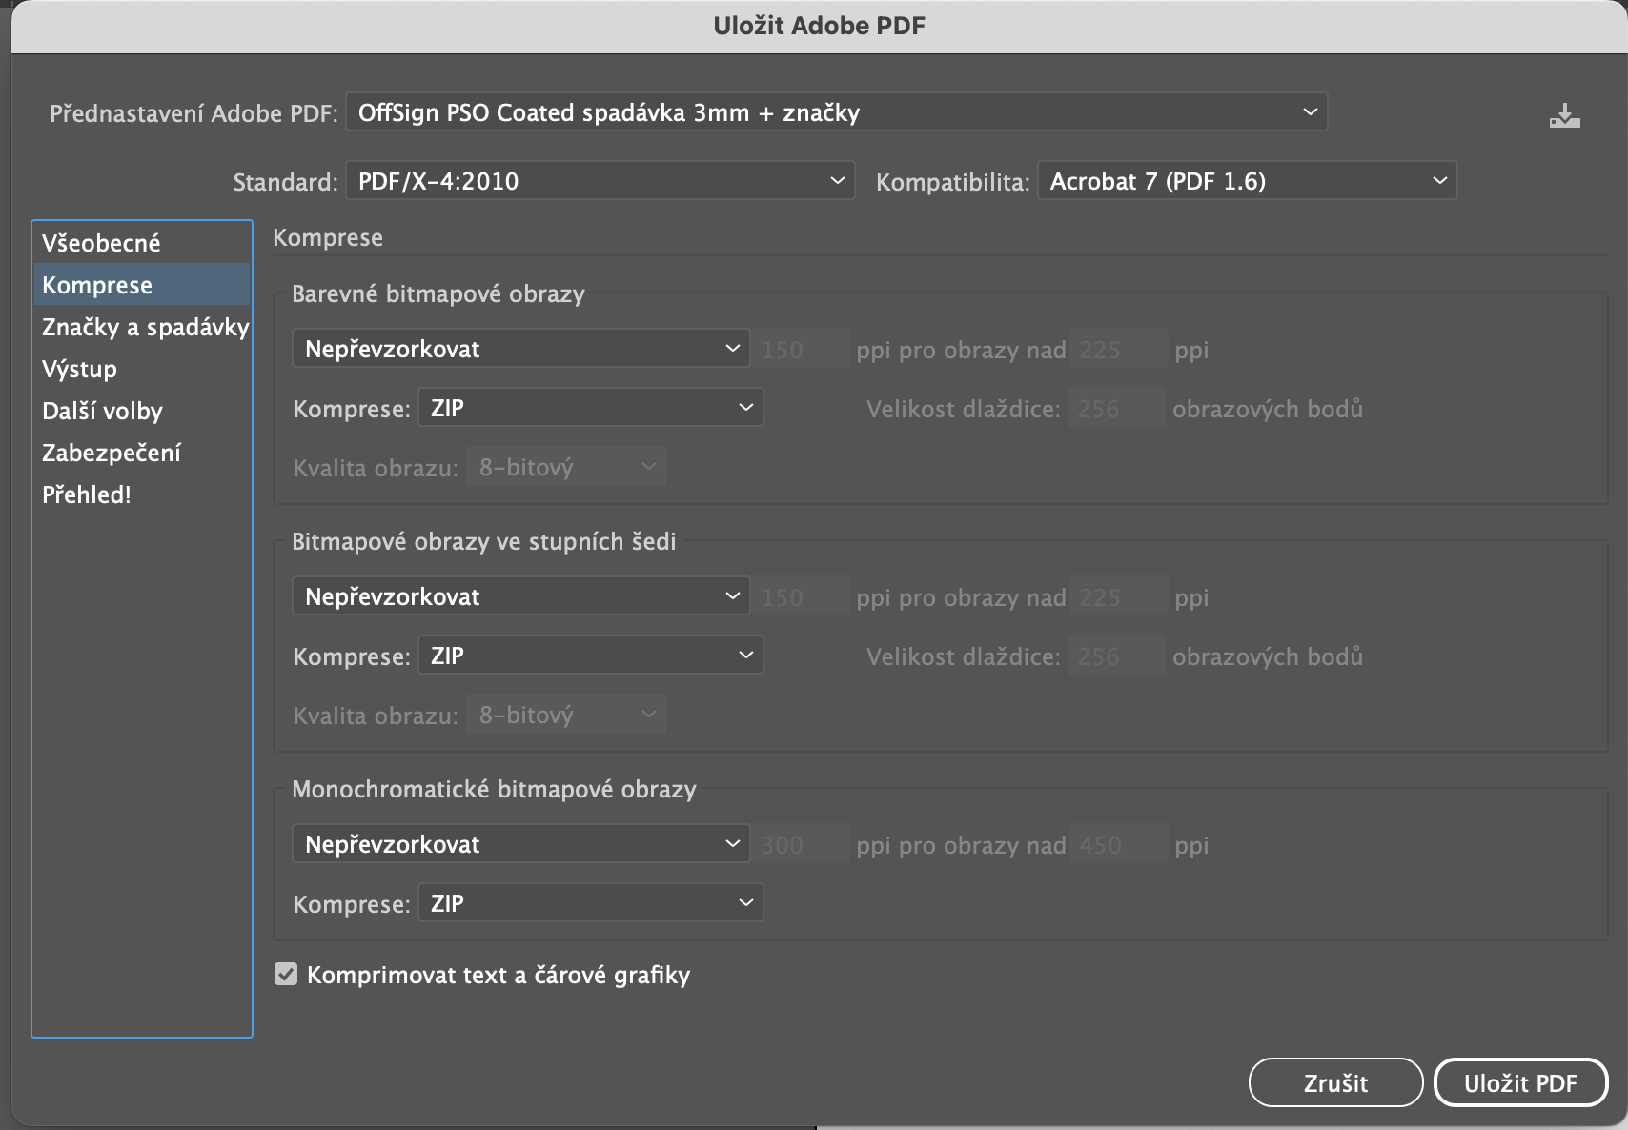Open resampling dropdown under Barevné bitmapové obrazy
The image size is (1628, 1130).
520,349
